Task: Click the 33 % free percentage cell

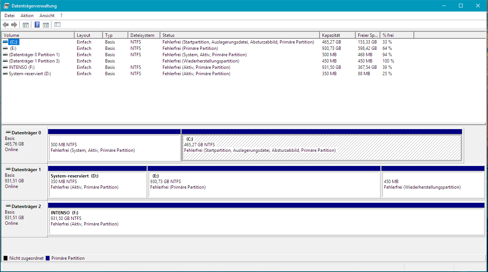Action: tap(387, 42)
